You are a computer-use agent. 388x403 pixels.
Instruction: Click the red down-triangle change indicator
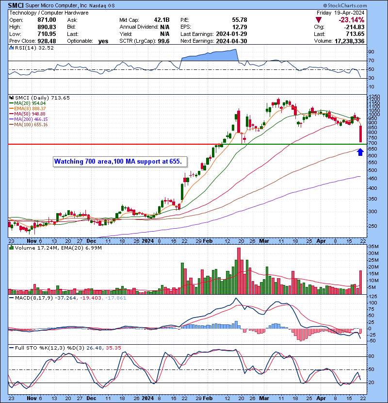tap(319, 20)
